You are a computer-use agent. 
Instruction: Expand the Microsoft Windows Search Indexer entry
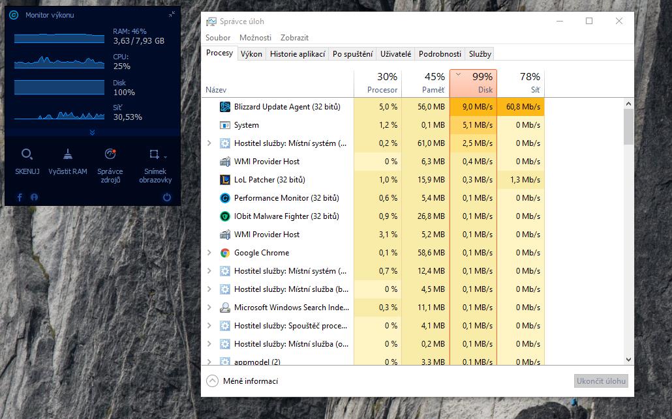(209, 308)
